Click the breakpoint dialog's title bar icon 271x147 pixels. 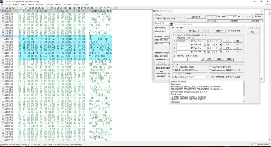(171, 24)
